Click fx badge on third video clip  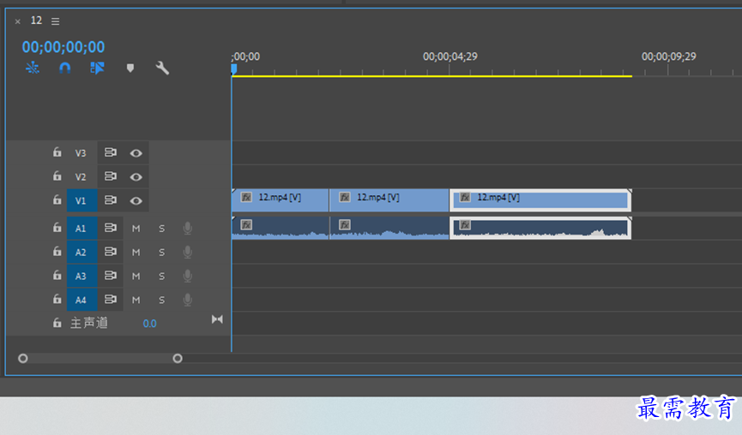click(x=465, y=197)
